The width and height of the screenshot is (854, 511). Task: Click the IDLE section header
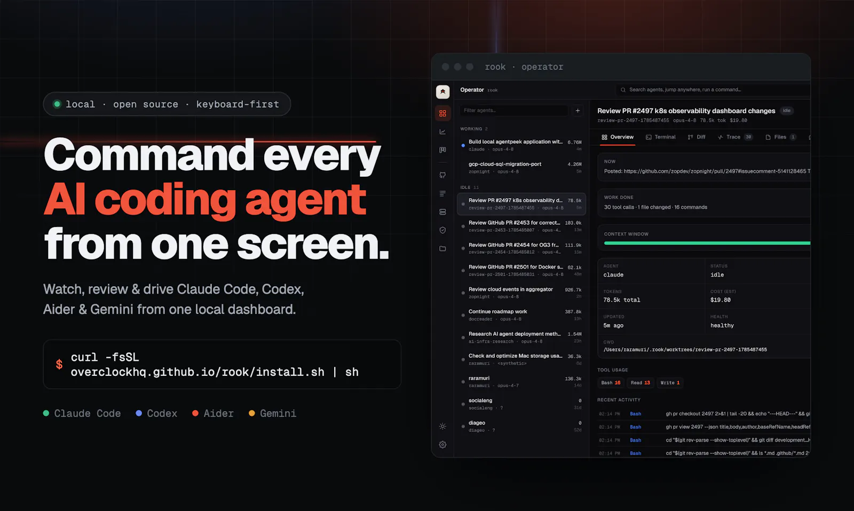[x=470, y=187]
